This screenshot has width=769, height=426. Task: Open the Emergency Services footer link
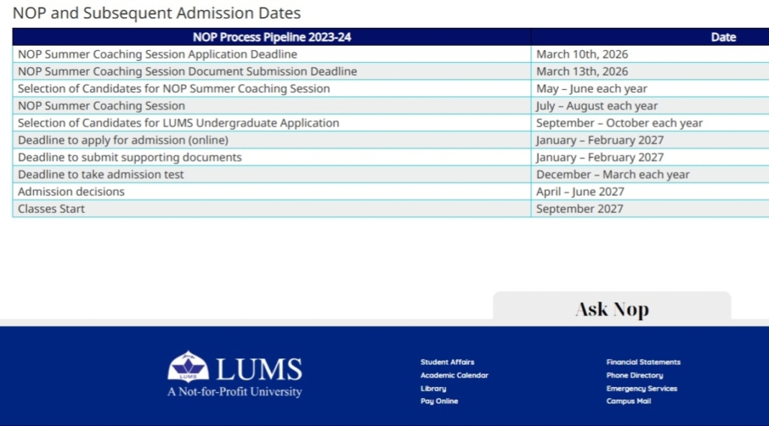coord(641,388)
